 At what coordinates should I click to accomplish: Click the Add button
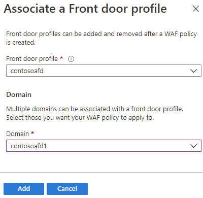click(24, 189)
